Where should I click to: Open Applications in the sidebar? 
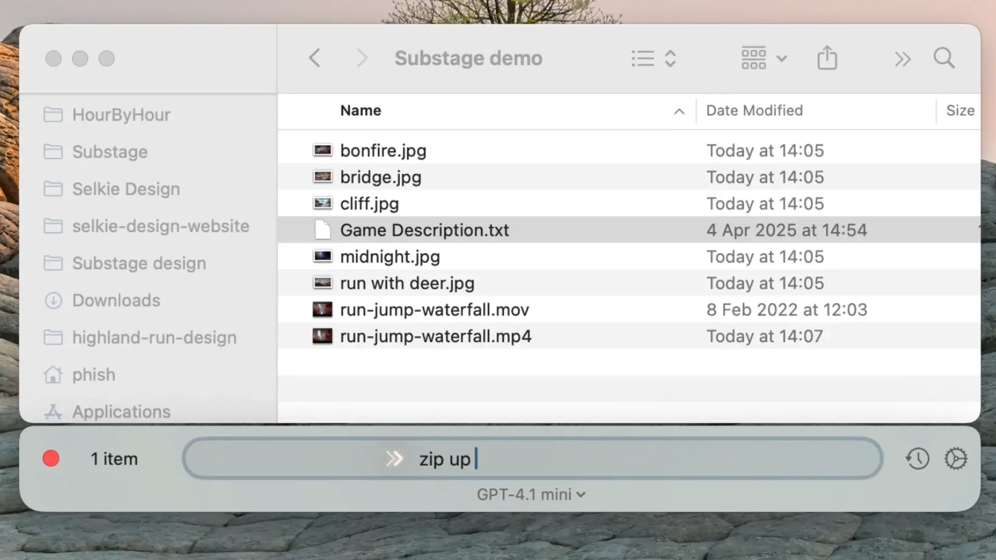107,412
